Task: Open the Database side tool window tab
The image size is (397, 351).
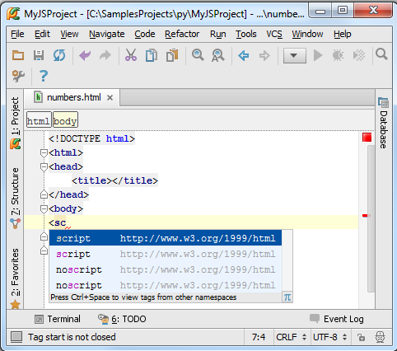Action: (383, 123)
